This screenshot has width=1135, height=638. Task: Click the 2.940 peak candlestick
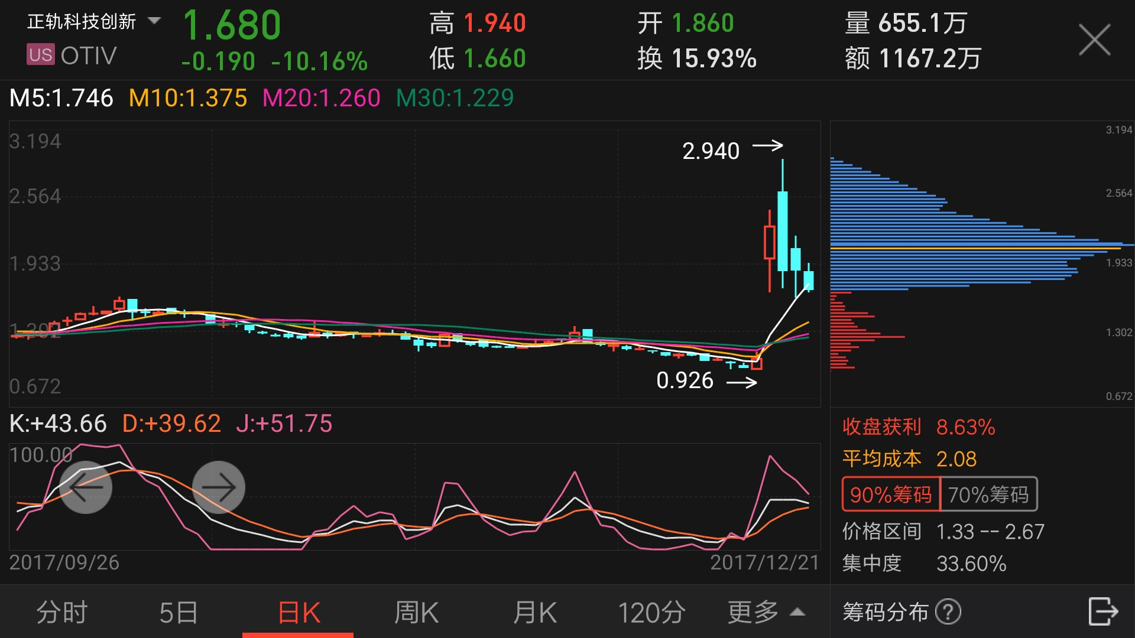click(782, 230)
